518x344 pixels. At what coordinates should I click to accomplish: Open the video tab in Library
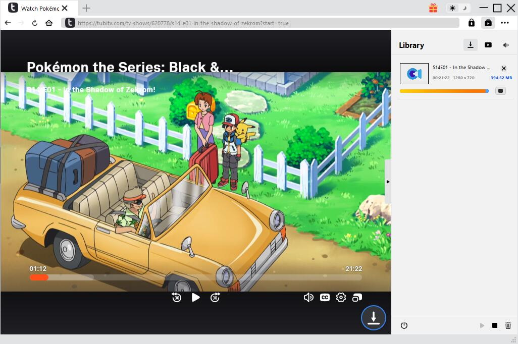488,45
